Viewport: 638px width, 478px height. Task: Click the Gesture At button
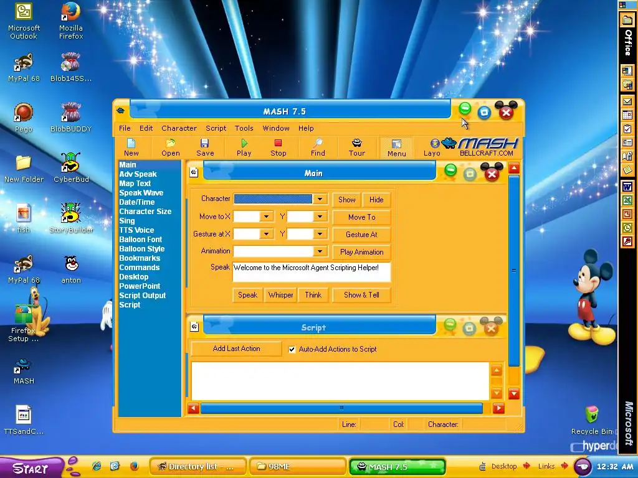coord(362,235)
